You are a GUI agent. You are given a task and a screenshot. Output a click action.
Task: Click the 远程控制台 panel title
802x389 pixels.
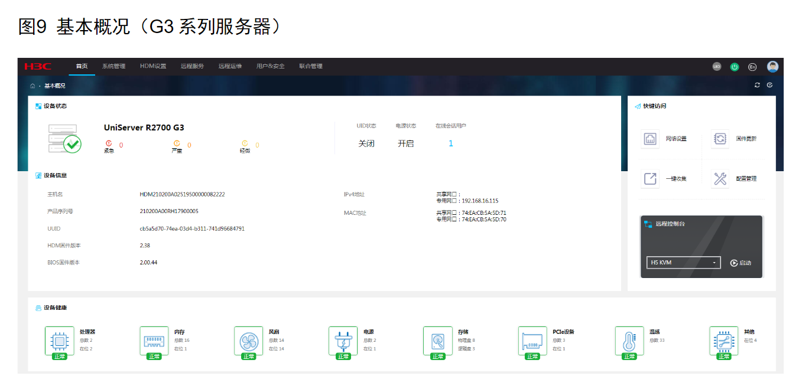coord(670,224)
